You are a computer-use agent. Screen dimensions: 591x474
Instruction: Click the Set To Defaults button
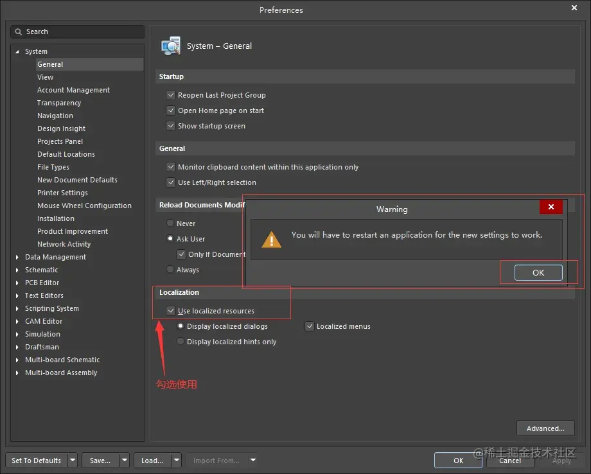(37, 460)
